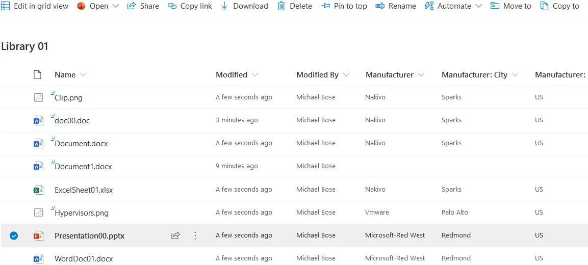Image resolution: width=588 pixels, height=265 pixels.
Task: Click the Excel icon for ExcelSheet01.xlsx
Action: click(38, 190)
